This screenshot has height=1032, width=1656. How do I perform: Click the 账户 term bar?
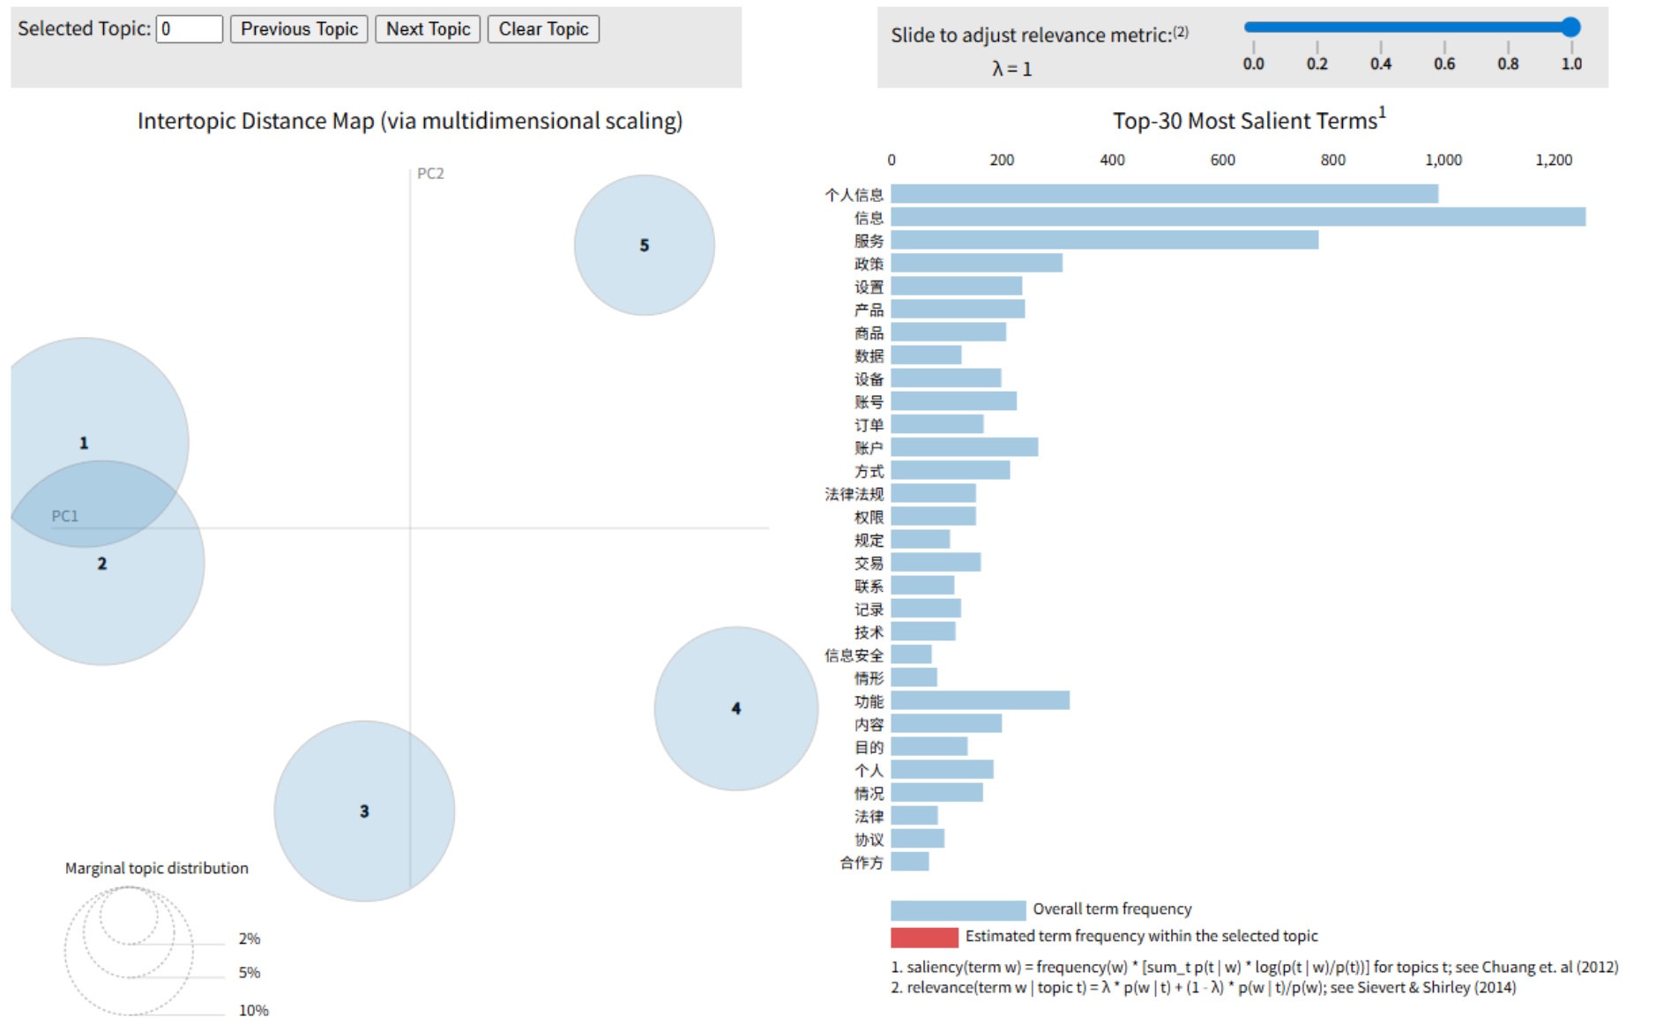pyautogui.click(x=964, y=447)
